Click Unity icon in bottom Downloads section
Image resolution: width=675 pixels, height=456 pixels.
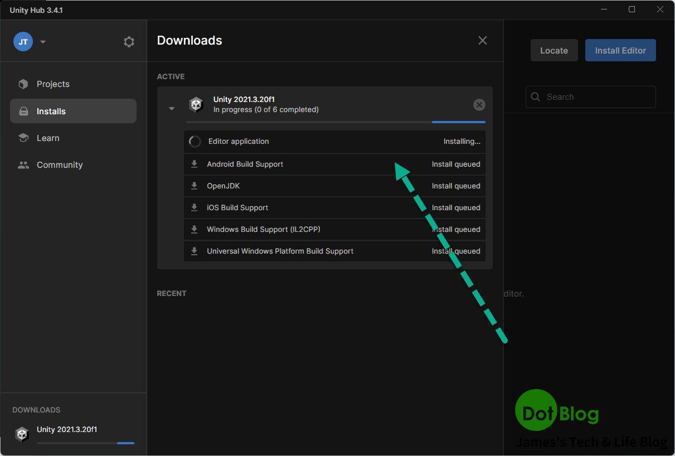[x=22, y=434]
